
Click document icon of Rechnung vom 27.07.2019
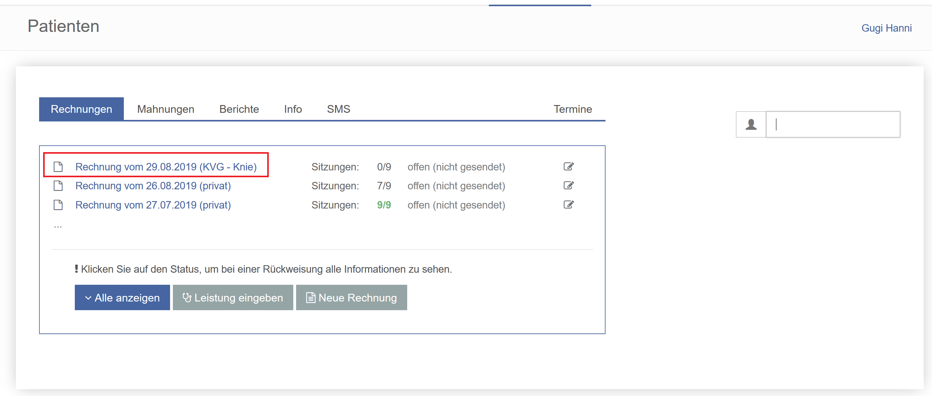(58, 205)
